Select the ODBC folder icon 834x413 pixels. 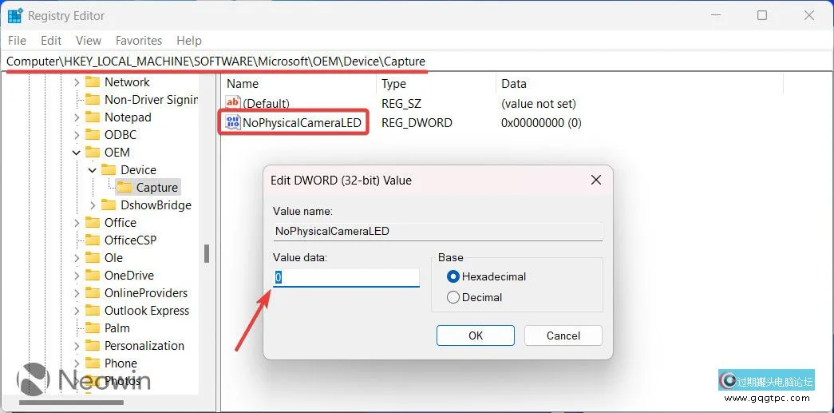tap(93, 135)
